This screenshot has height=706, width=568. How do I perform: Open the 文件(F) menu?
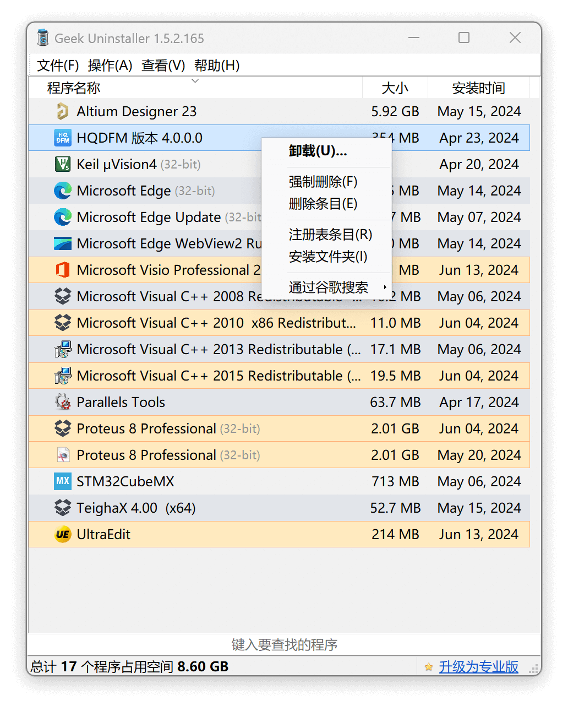point(57,65)
